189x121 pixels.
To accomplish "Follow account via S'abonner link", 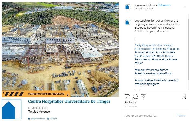I will (x=164, y=5).
